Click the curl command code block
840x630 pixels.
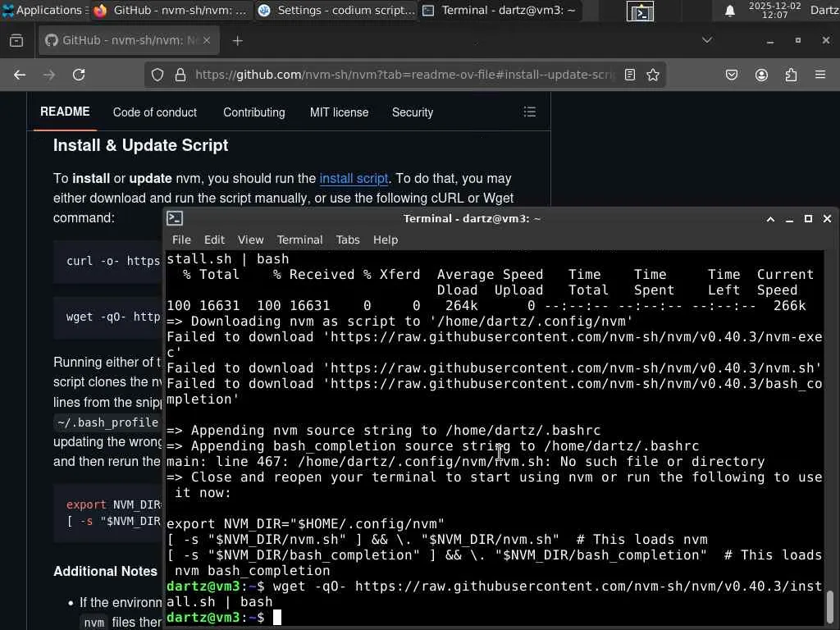(108, 261)
